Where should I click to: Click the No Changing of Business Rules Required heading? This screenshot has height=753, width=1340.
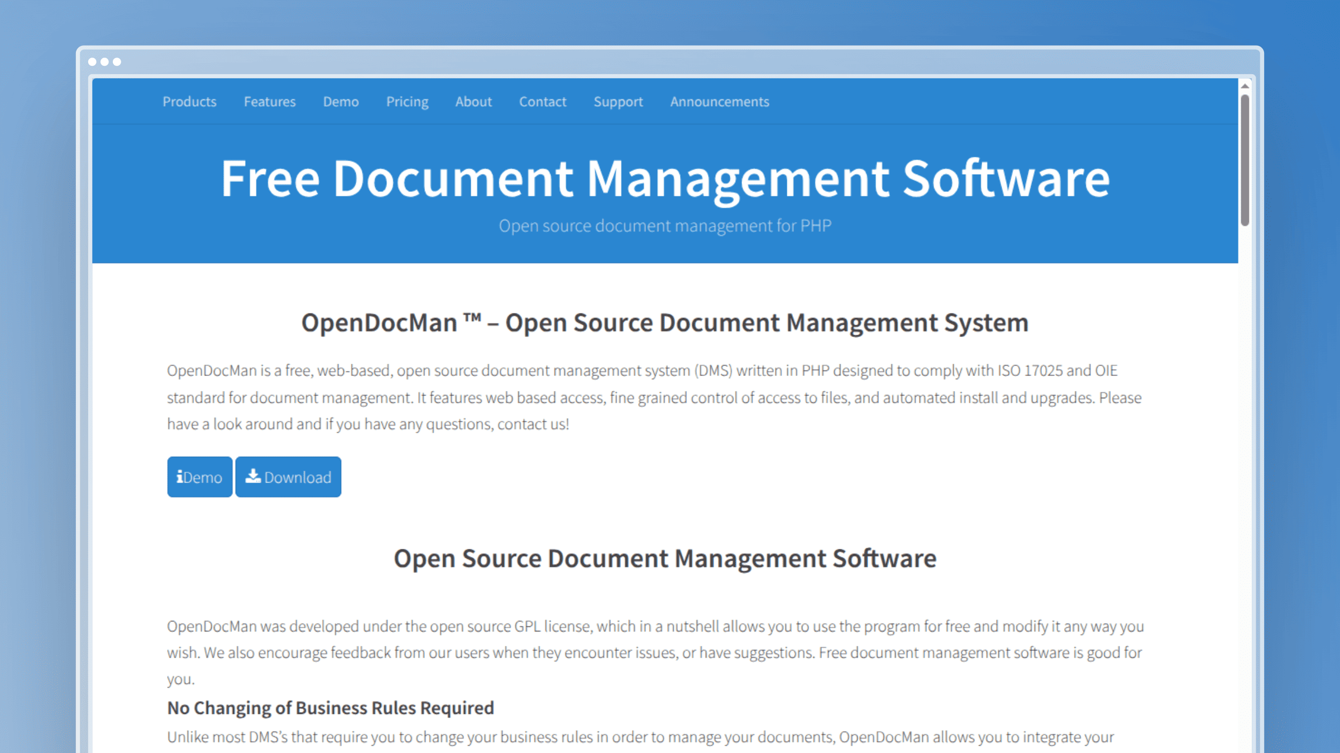coord(331,708)
